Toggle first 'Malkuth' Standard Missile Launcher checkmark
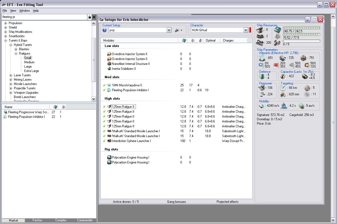 click(x=104, y=131)
